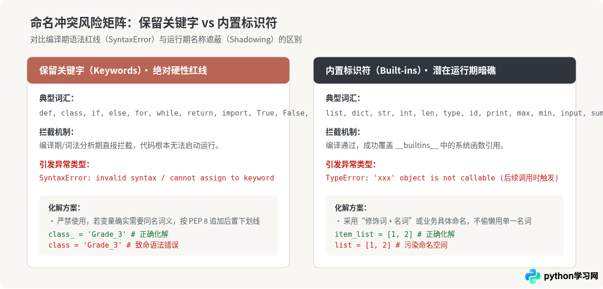Click the keyword list 'def, class, if, else'
Screen dimensions: 603x289
click(x=173, y=113)
